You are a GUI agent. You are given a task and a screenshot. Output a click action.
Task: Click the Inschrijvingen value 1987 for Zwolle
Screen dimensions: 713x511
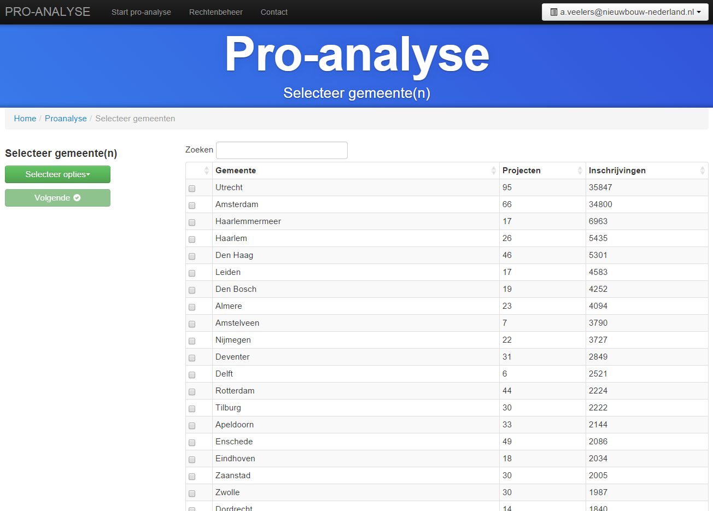[x=598, y=492]
